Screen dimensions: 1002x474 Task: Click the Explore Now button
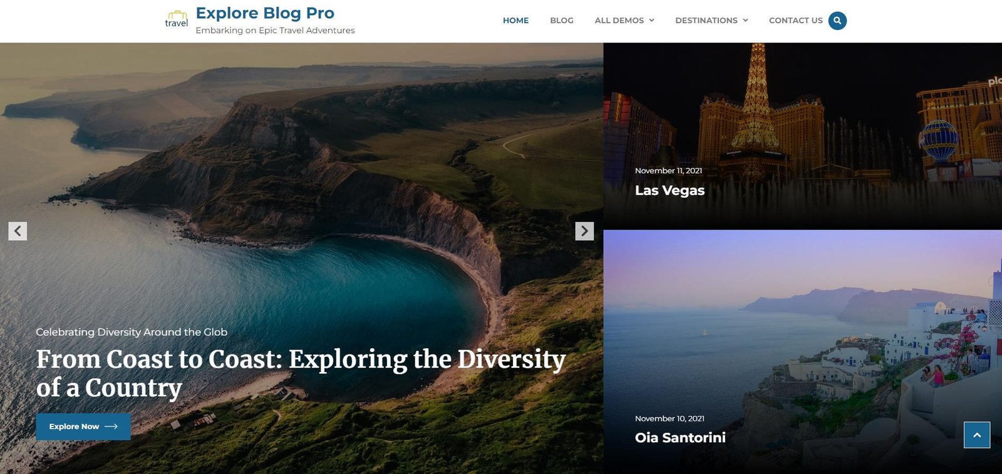(83, 426)
